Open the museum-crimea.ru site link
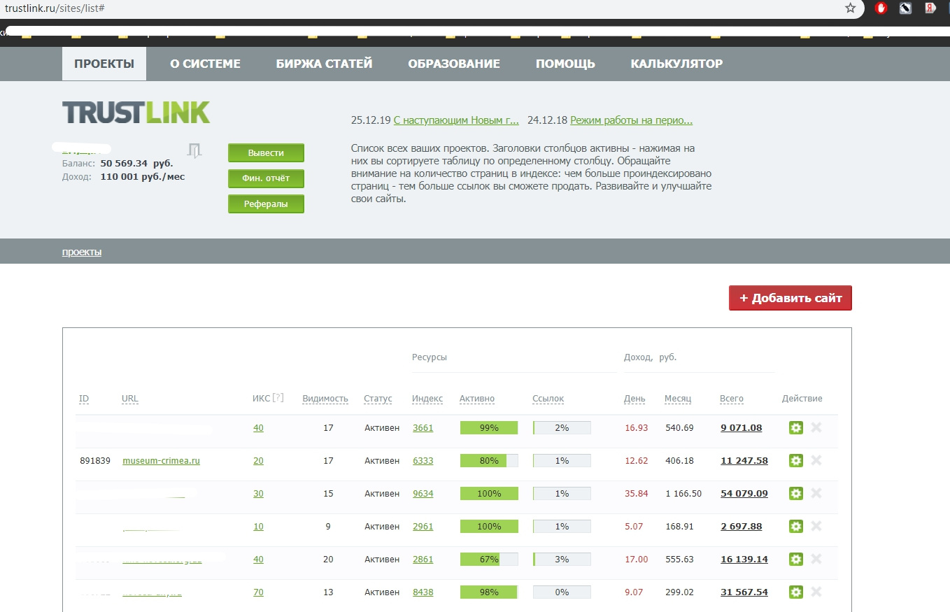950x612 pixels. pos(161,460)
